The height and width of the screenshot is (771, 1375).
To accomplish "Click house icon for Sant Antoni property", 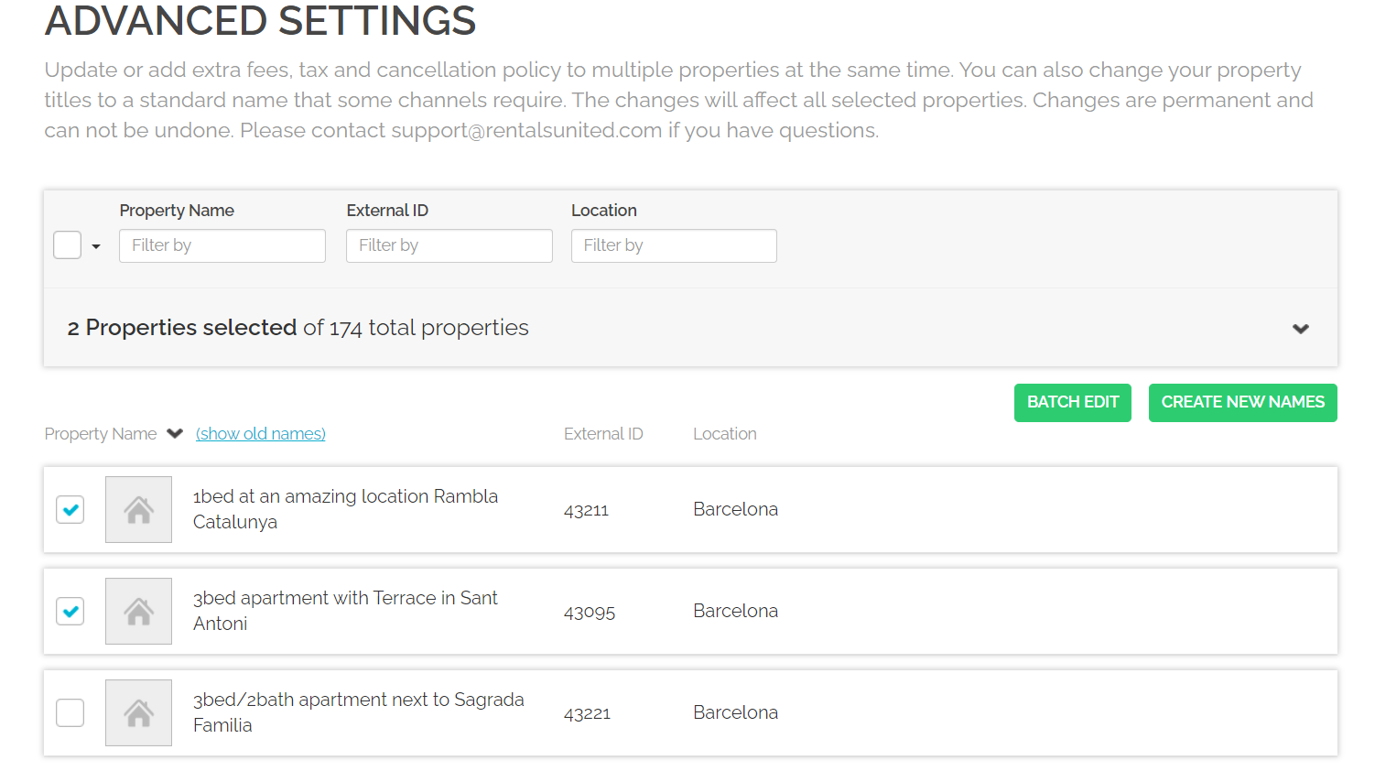I will [x=138, y=611].
